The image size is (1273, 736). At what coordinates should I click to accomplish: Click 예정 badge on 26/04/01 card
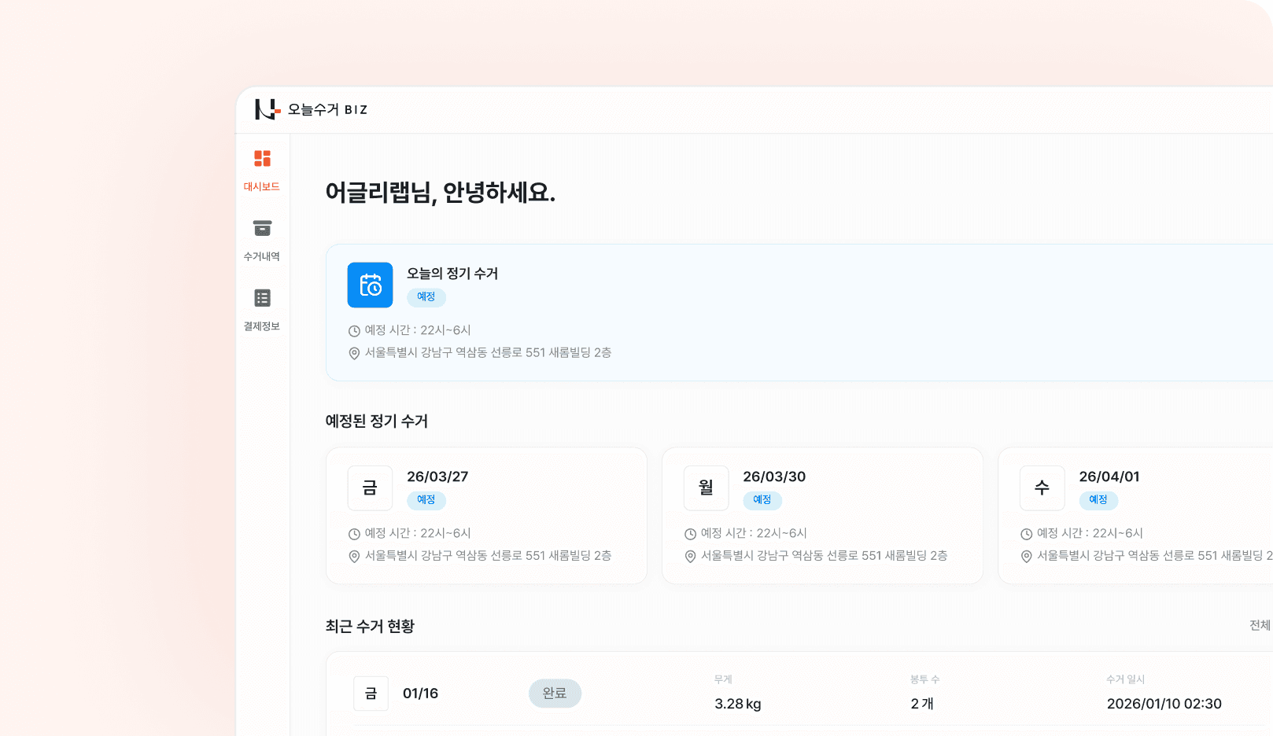pyautogui.click(x=1098, y=500)
